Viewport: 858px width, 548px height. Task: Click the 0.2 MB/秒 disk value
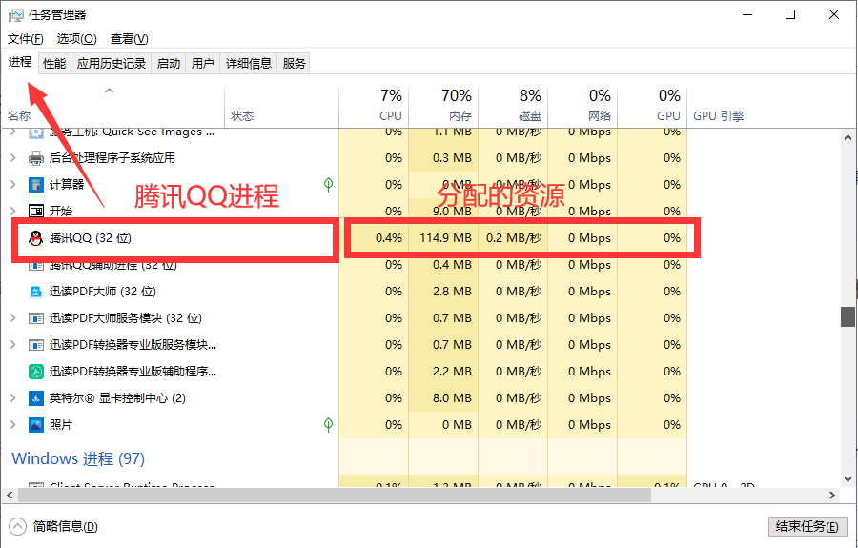514,238
